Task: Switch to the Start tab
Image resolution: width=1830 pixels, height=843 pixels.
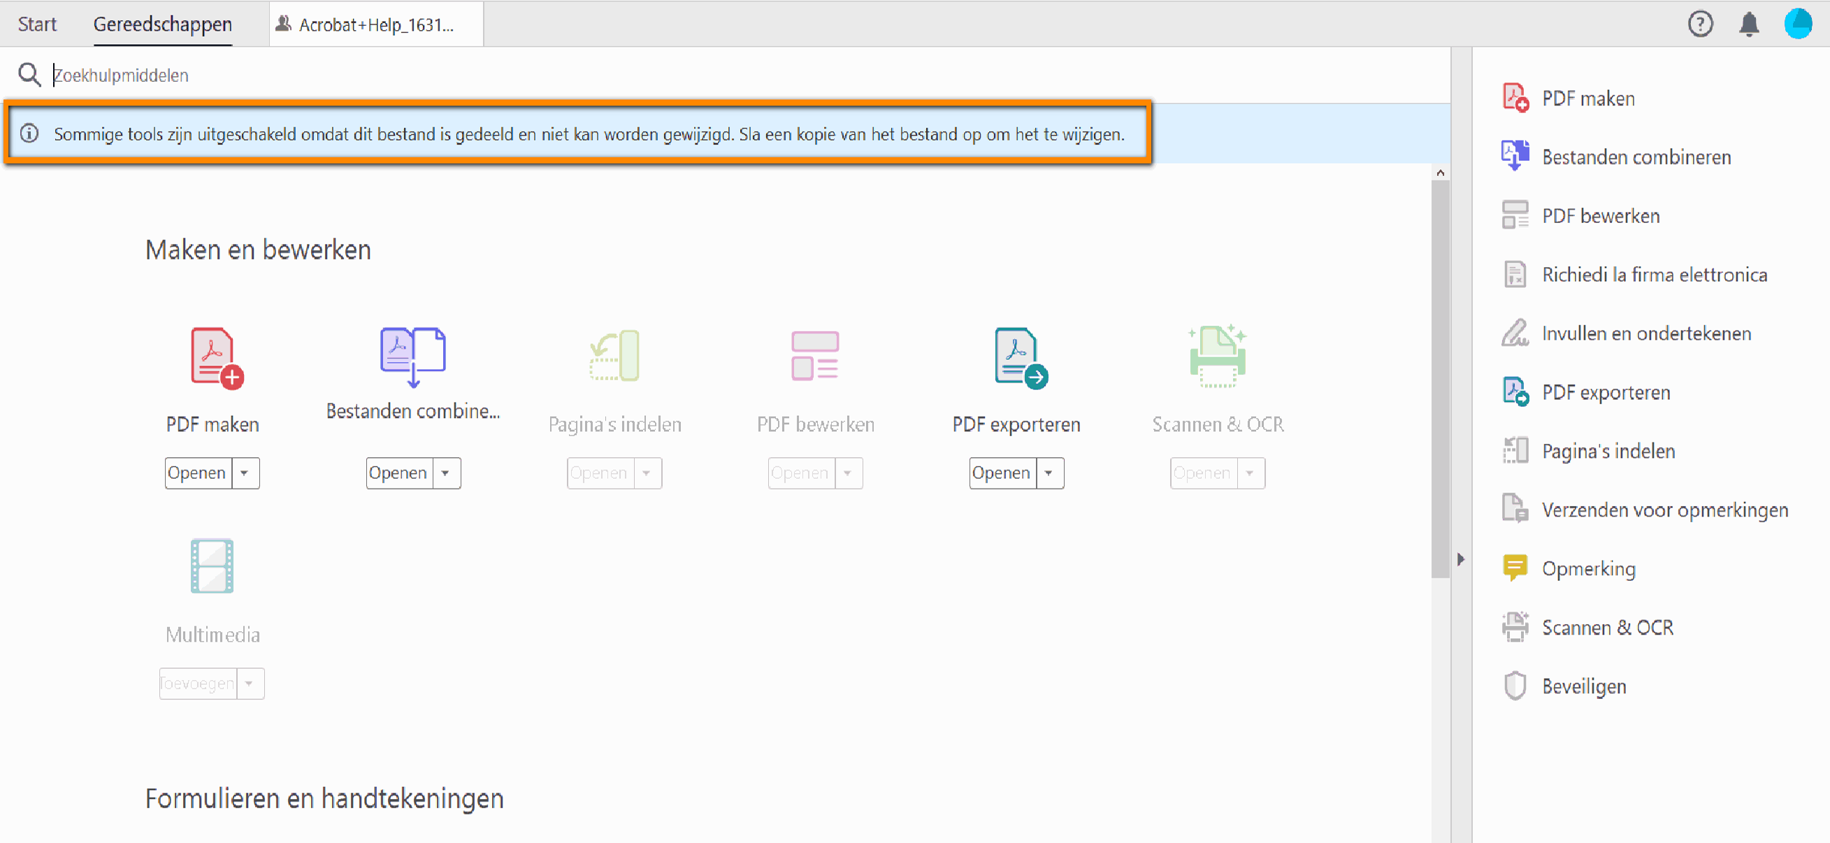Action: point(37,24)
